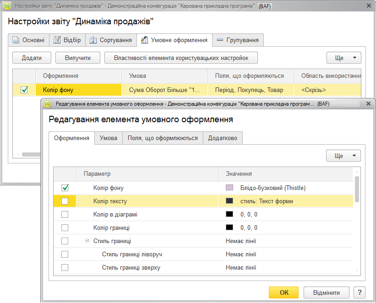Switch to the Відбір tab
Screen dimensions: 376x303
[67, 40]
